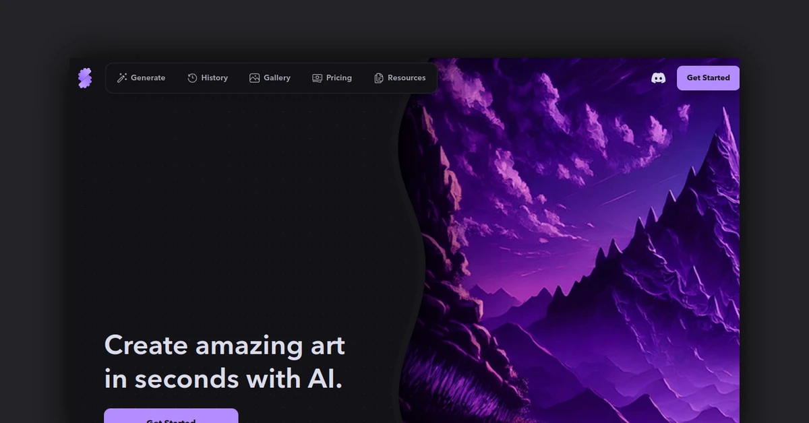The height and width of the screenshot is (423, 809).
Task: Open the Discord server icon link
Action: [x=658, y=78]
